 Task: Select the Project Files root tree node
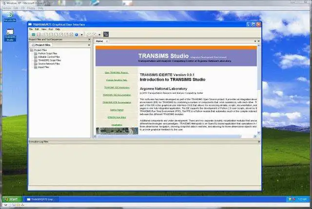pyautogui.click(x=40, y=50)
